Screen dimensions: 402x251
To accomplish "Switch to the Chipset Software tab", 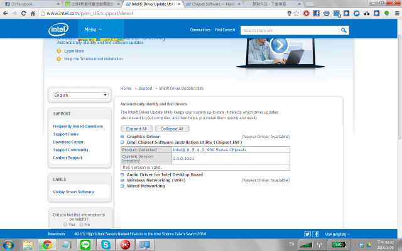I will pos(214,4).
